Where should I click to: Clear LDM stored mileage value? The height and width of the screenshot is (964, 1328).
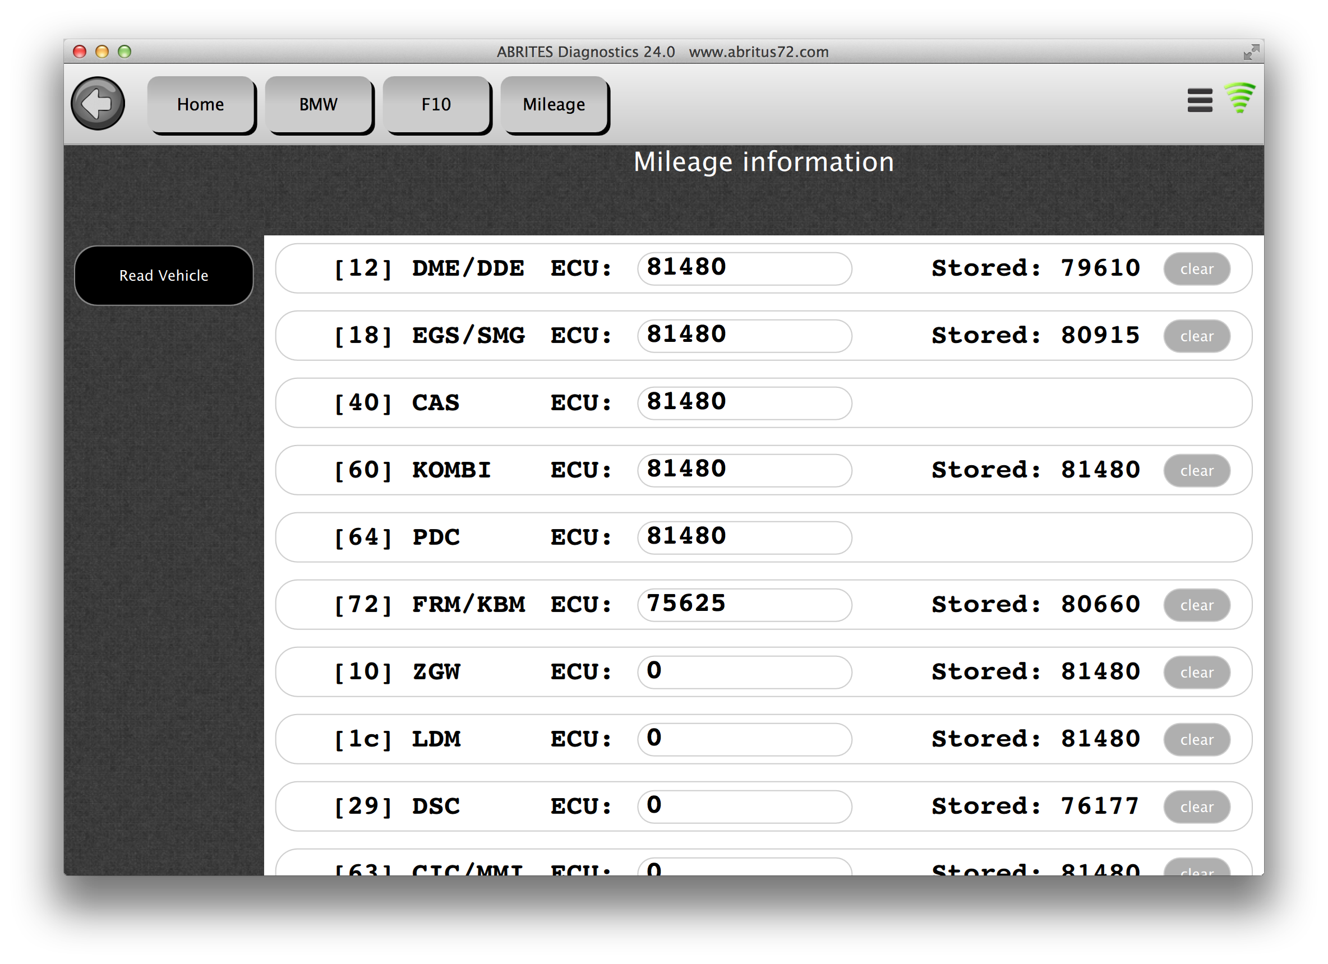pyautogui.click(x=1196, y=740)
